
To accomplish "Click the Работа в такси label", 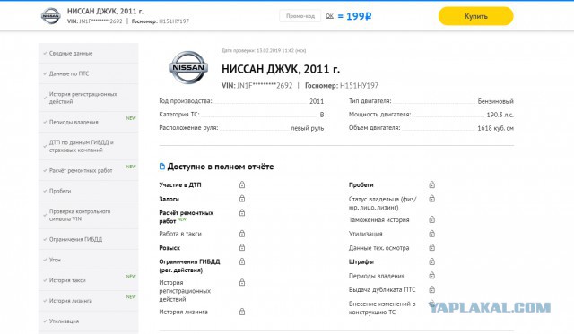I will point(180,234).
